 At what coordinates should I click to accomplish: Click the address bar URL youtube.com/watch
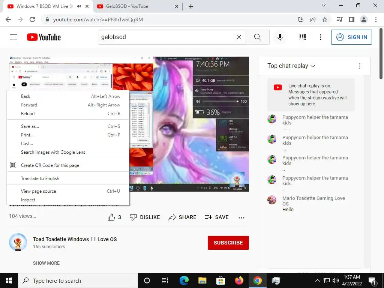(98, 19)
